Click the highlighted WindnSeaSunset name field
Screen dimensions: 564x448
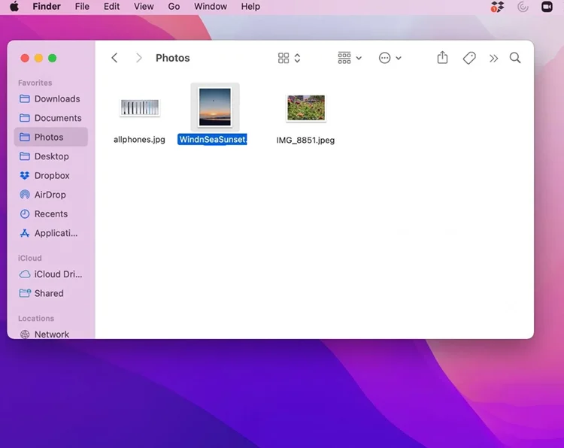[212, 140]
